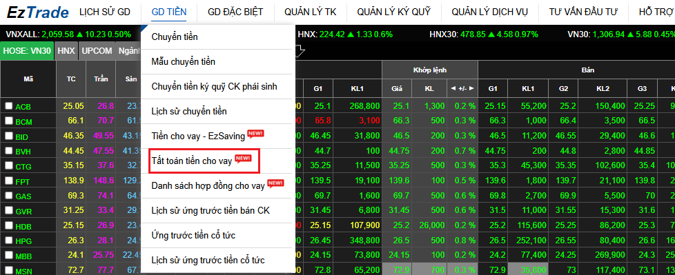
Task: Click the Mã column header
Action: (28, 79)
